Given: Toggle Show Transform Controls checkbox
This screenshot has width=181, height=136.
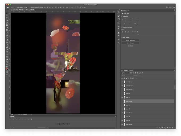Looking at the screenshot, I should [30, 7].
